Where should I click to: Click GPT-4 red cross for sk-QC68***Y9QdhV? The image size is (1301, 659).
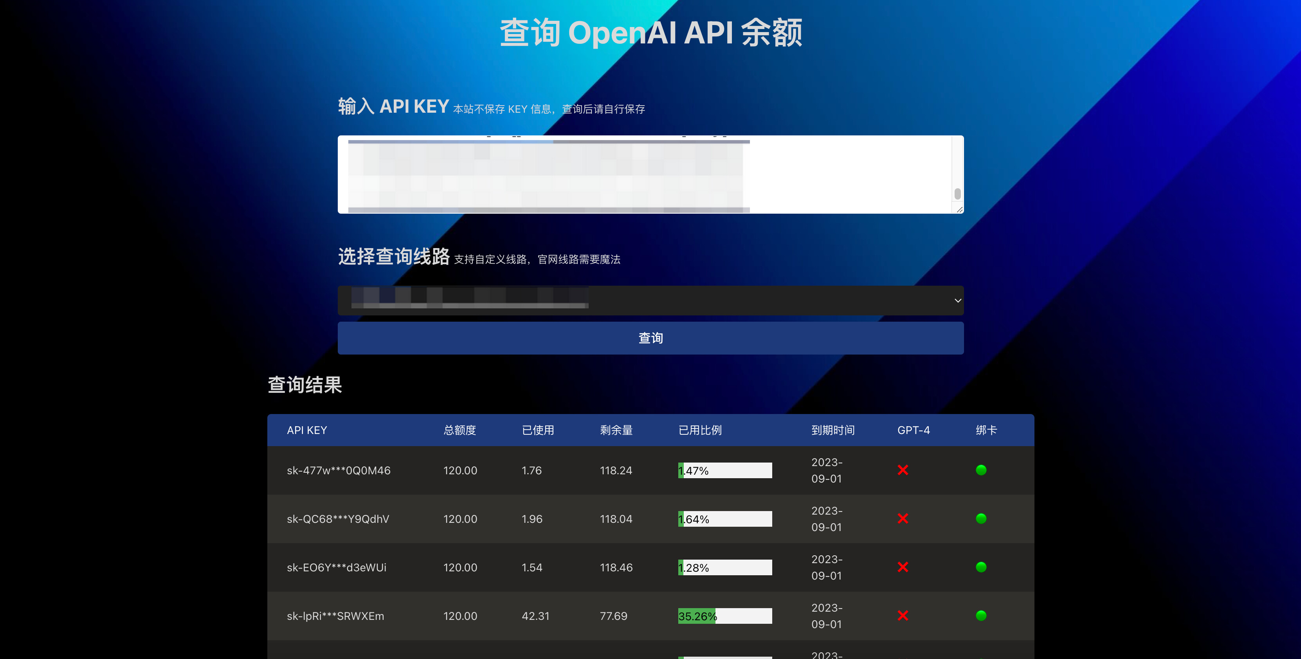tap(903, 519)
